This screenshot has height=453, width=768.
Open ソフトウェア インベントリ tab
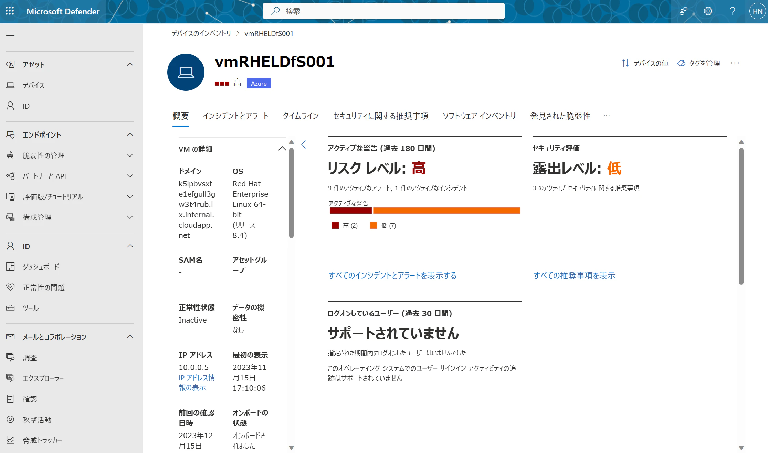479,116
